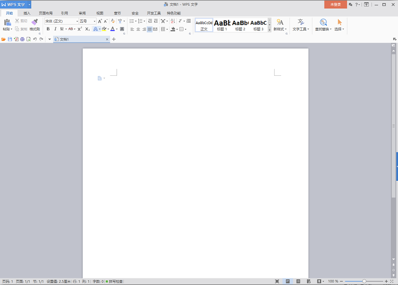Switch to the Insert (插入) tab

point(27,13)
